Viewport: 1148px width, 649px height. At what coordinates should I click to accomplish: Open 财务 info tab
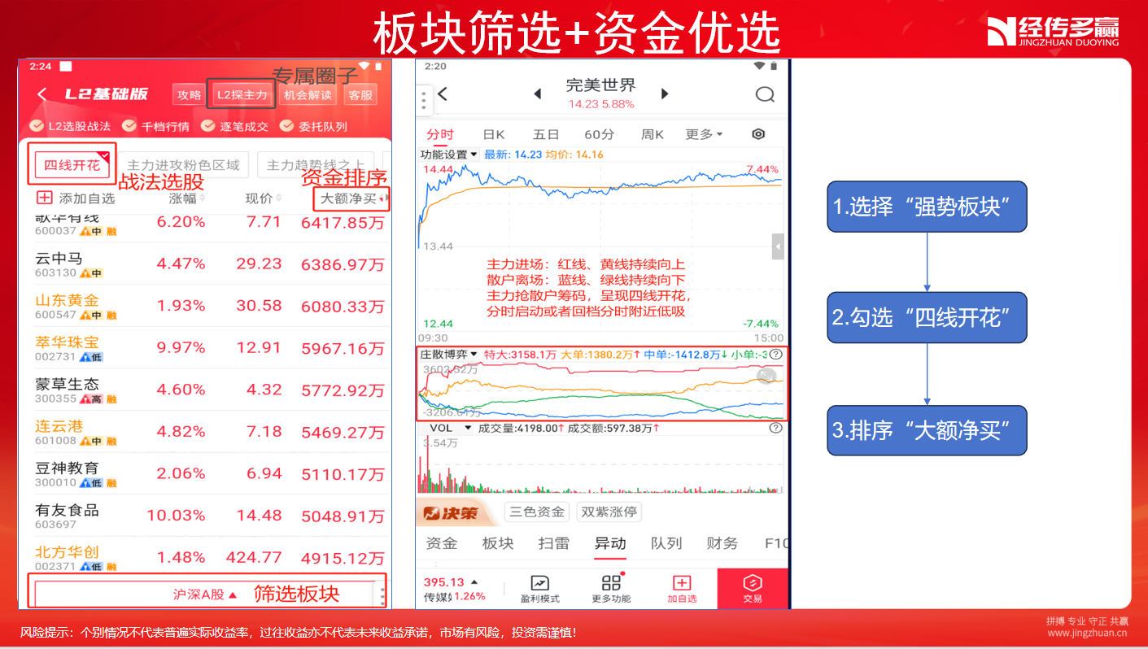tap(722, 543)
